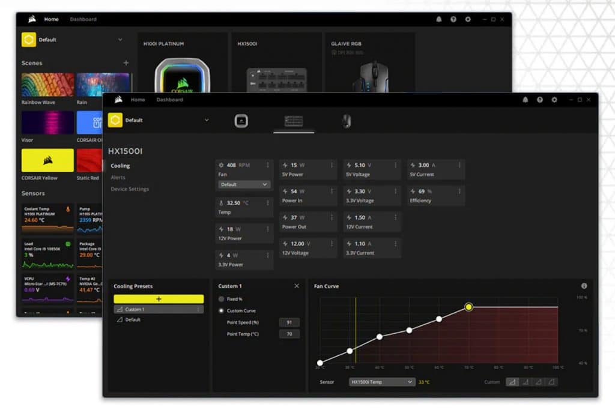Expand Default profile dropdown in back window
The height and width of the screenshot is (413, 615).
(x=120, y=40)
